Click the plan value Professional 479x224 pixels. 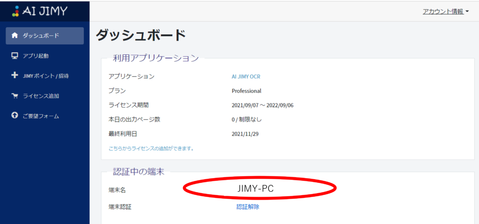point(247,91)
